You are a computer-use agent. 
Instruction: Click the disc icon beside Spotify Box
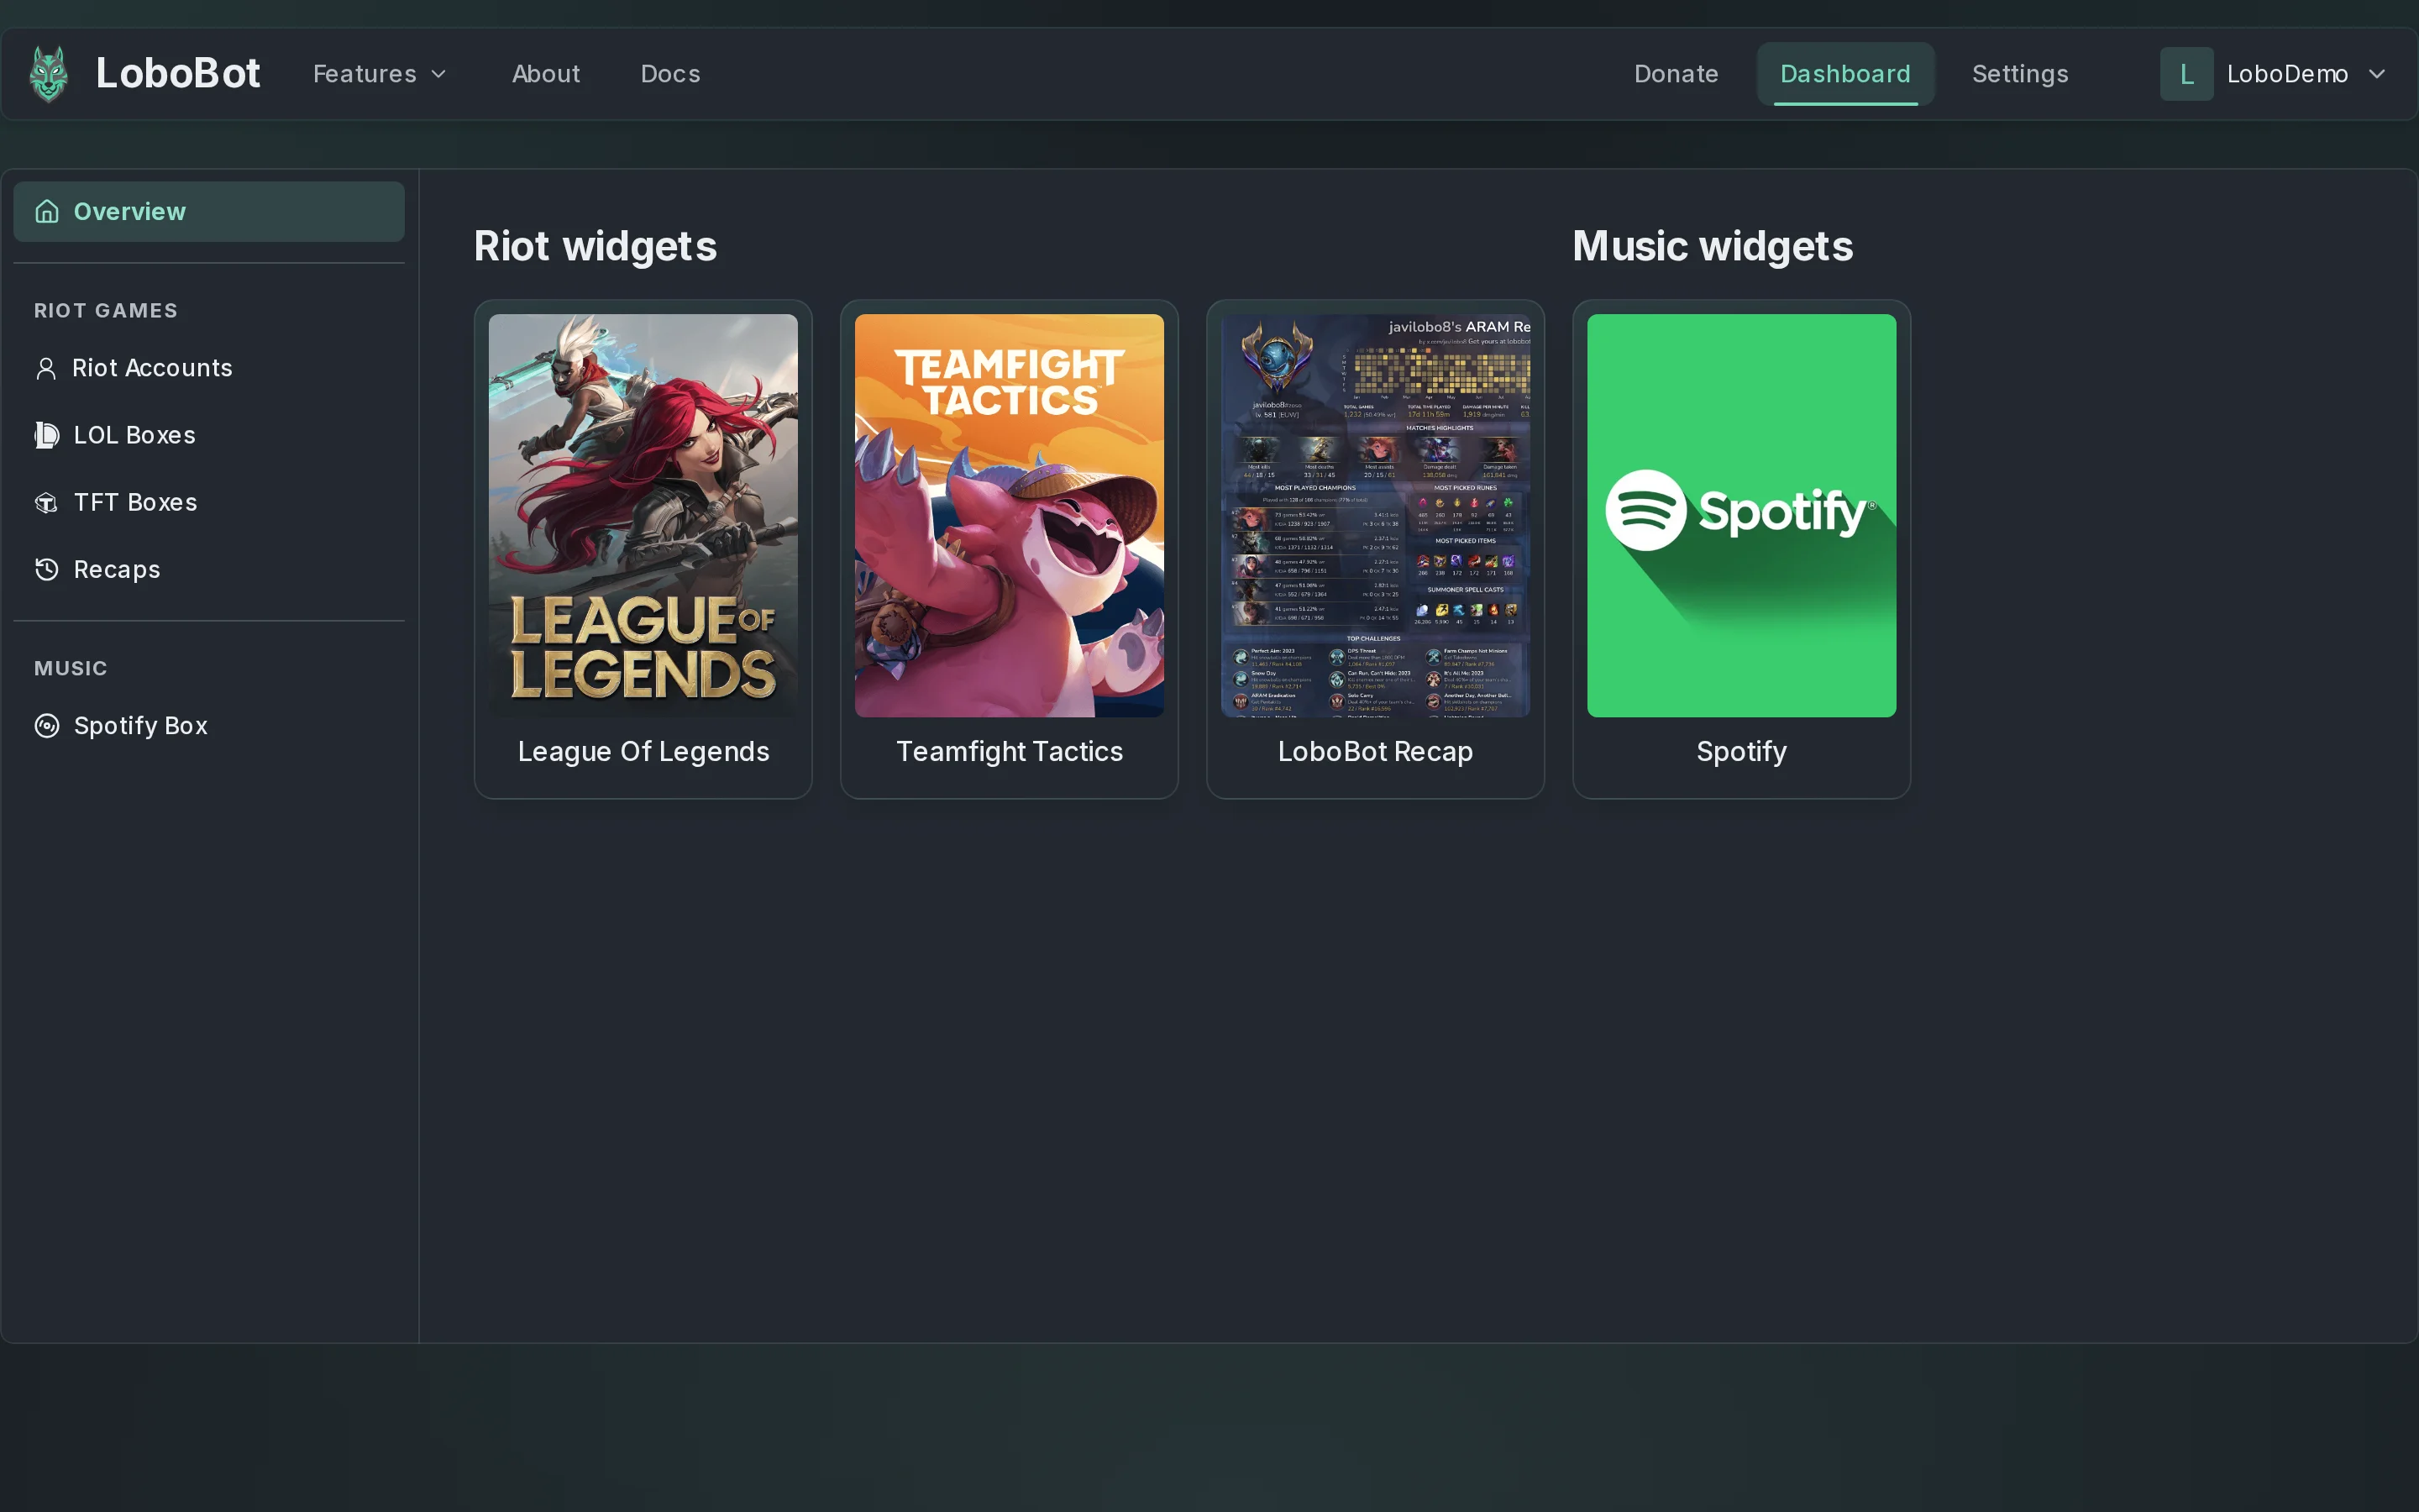coord(47,725)
